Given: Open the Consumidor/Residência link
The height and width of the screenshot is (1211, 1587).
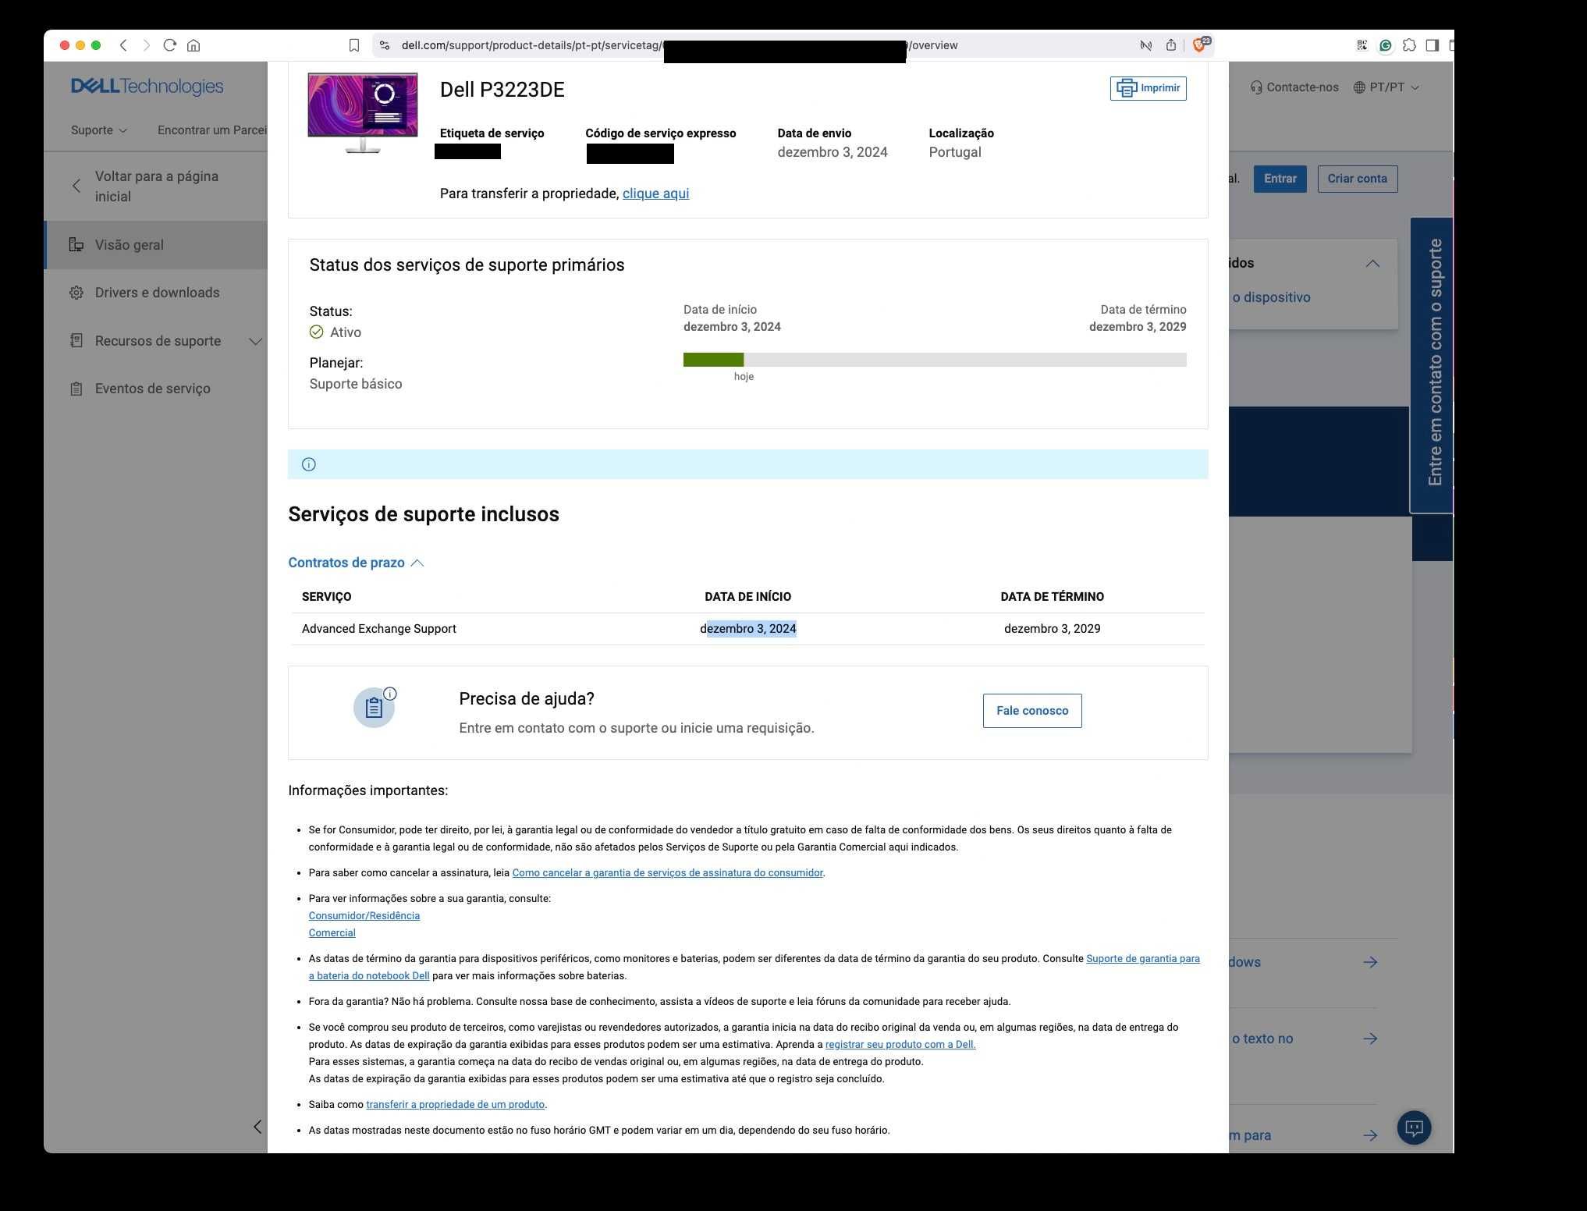Looking at the screenshot, I should (364, 916).
